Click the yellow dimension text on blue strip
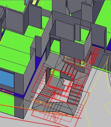Screen dimensions: 111x127 (x=4, y=91)
